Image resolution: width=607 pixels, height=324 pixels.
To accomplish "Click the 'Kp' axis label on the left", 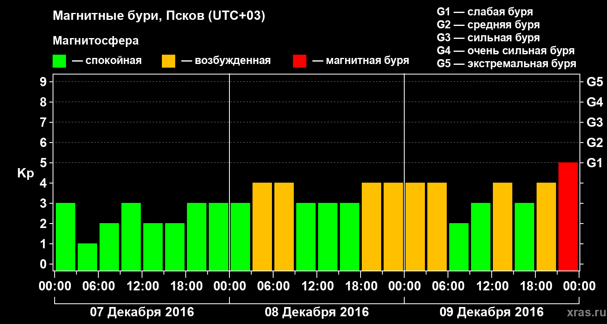I will coord(25,173).
